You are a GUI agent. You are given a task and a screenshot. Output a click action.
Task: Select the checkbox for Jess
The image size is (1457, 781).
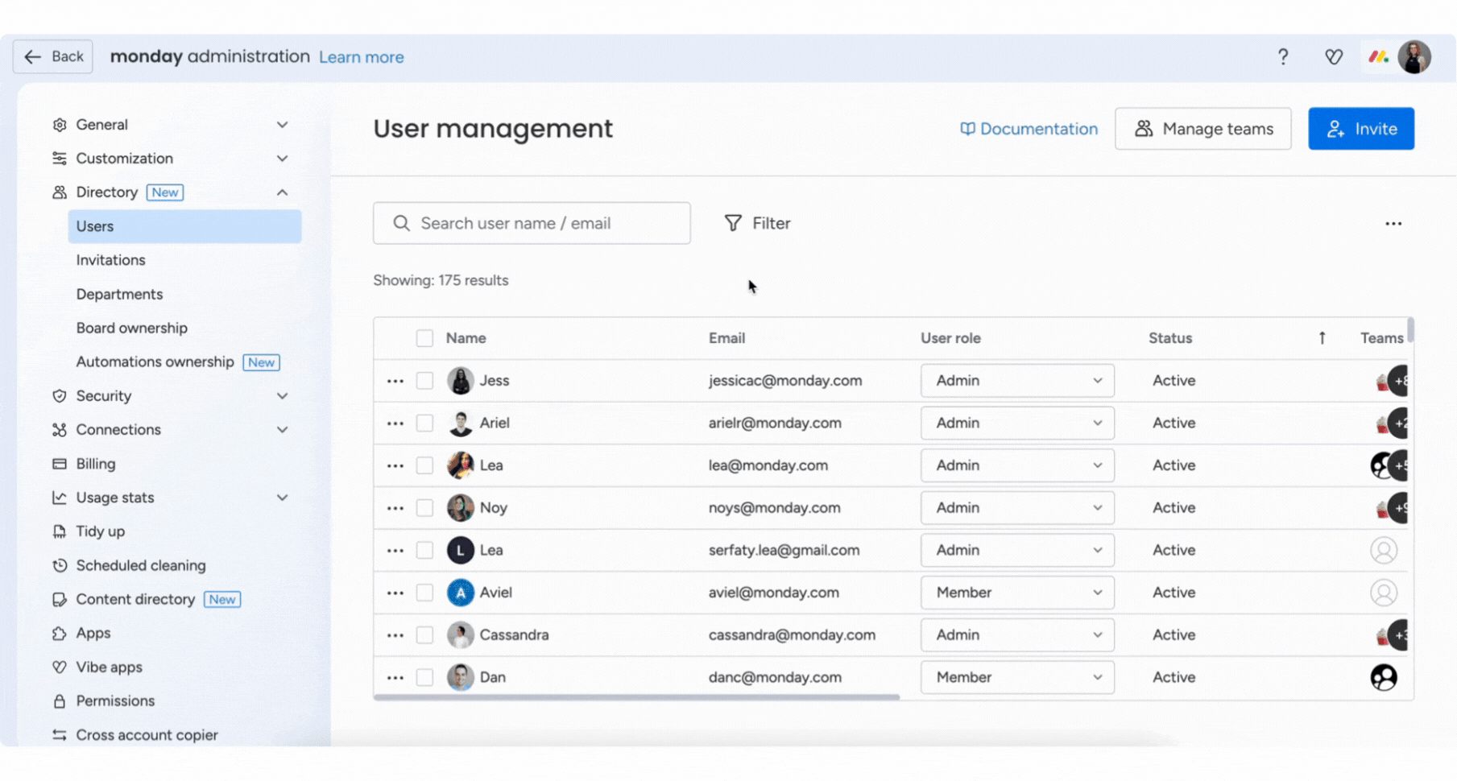coord(424,381)
